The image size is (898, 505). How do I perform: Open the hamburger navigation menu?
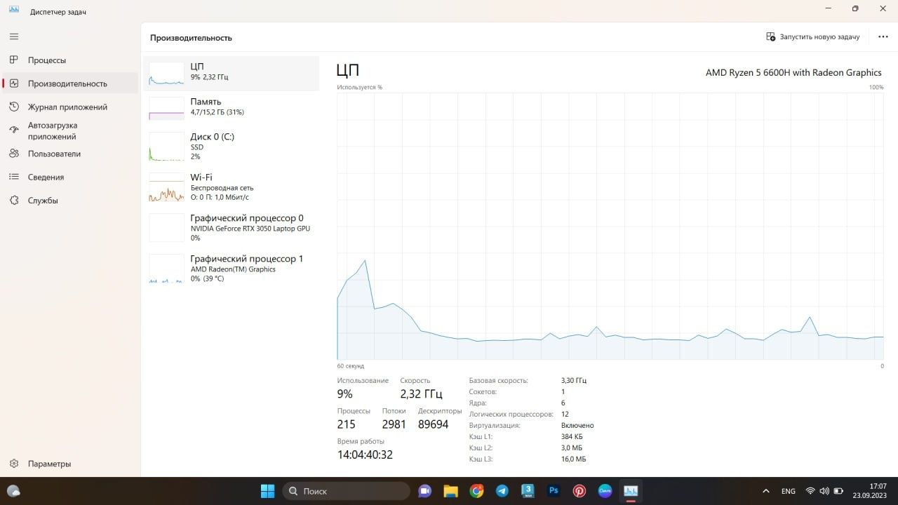pyautogui.click(x=14, y=36)
